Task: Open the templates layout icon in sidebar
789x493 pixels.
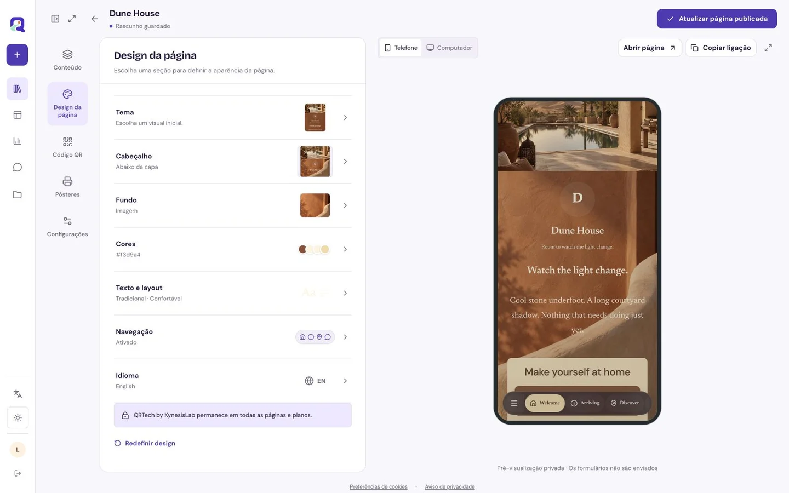Action: click(18, 115)
